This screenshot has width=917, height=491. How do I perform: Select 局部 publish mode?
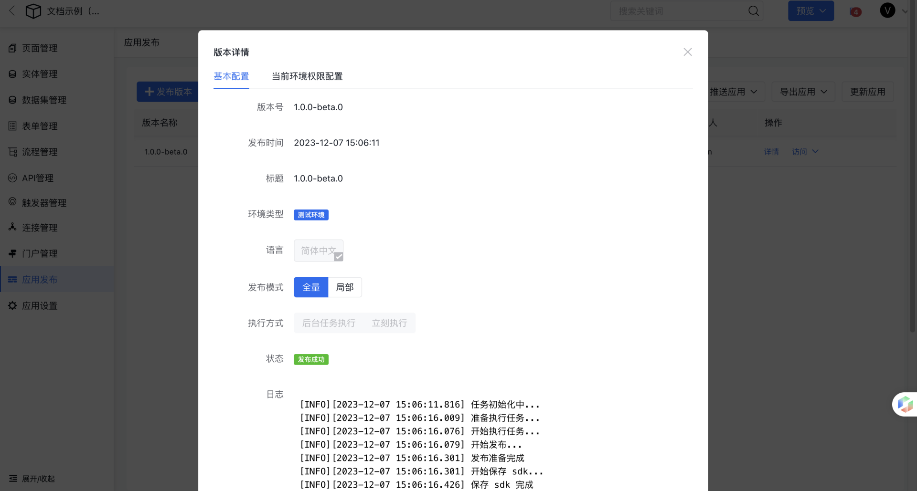(x=345, y=287)
